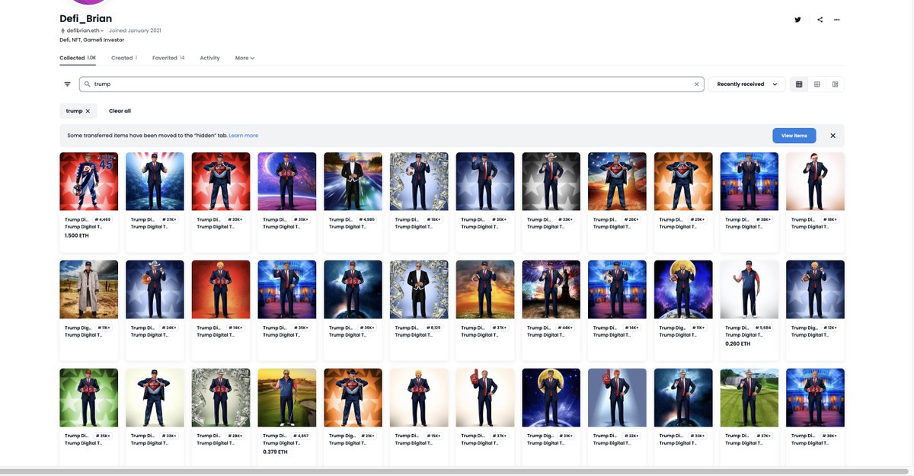Open the Activity tab

coord(209,58)
